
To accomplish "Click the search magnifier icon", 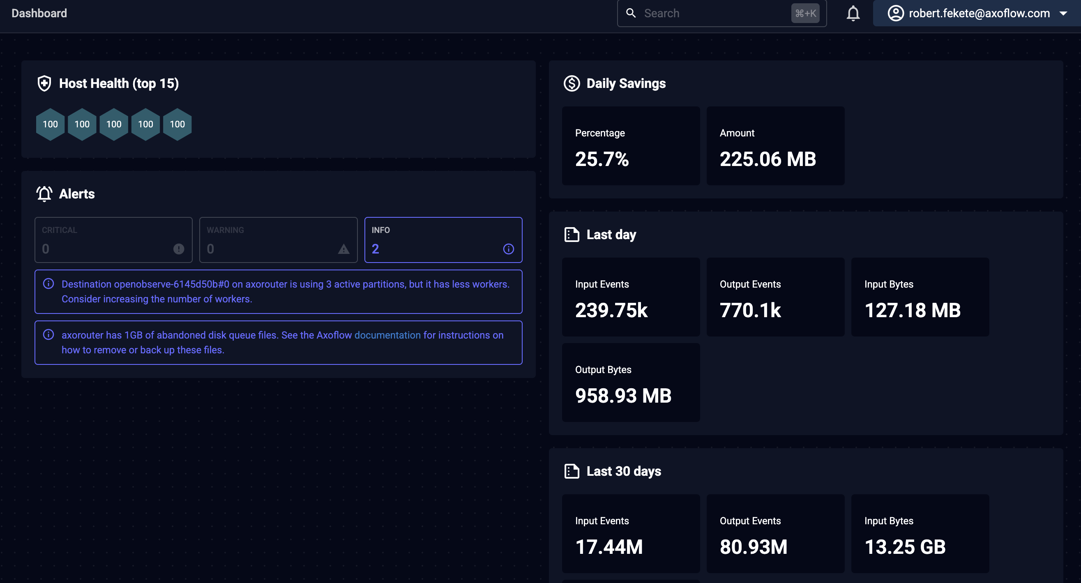I will [631, 13].
